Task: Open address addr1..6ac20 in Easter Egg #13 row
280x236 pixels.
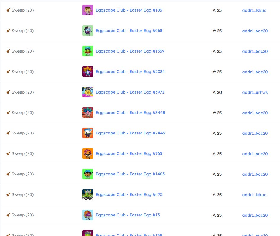Action: pyautogui.click(x=255, y=215)
